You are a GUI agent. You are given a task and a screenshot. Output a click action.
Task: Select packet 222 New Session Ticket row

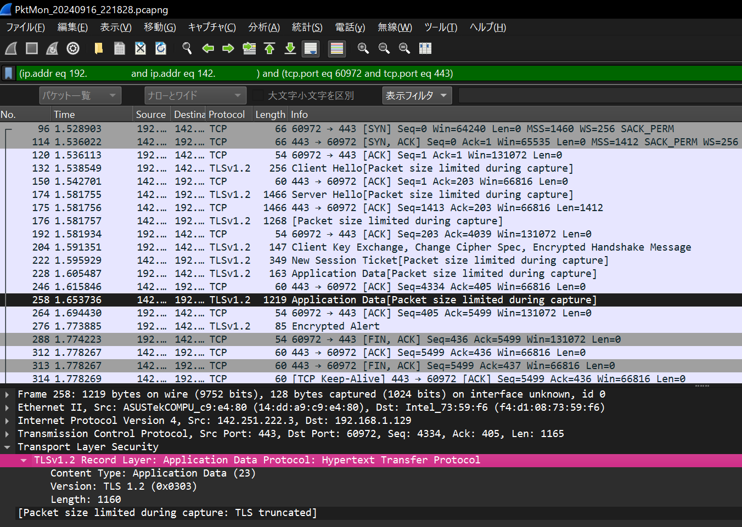[x=371, y=260]
